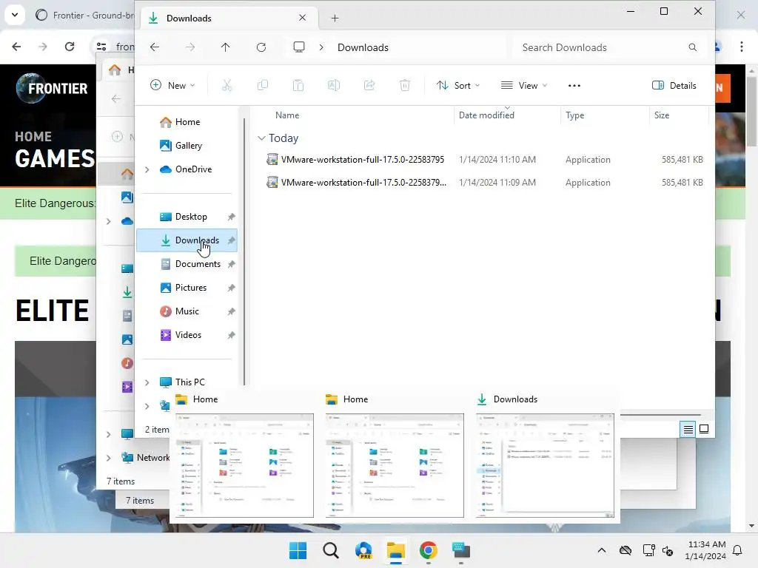Show hidden tray icons chevron
Screen dimensions: 758x568
coord(601,550)
